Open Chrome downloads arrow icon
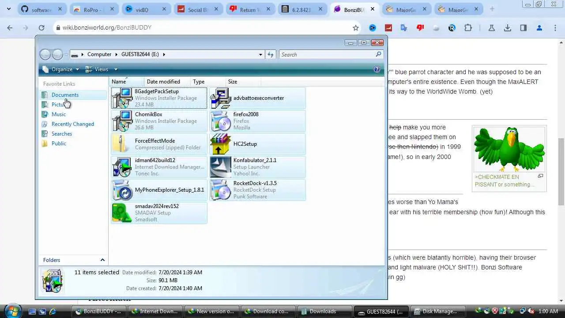Viewport: 565px width, 318px height. pos(507,27)
